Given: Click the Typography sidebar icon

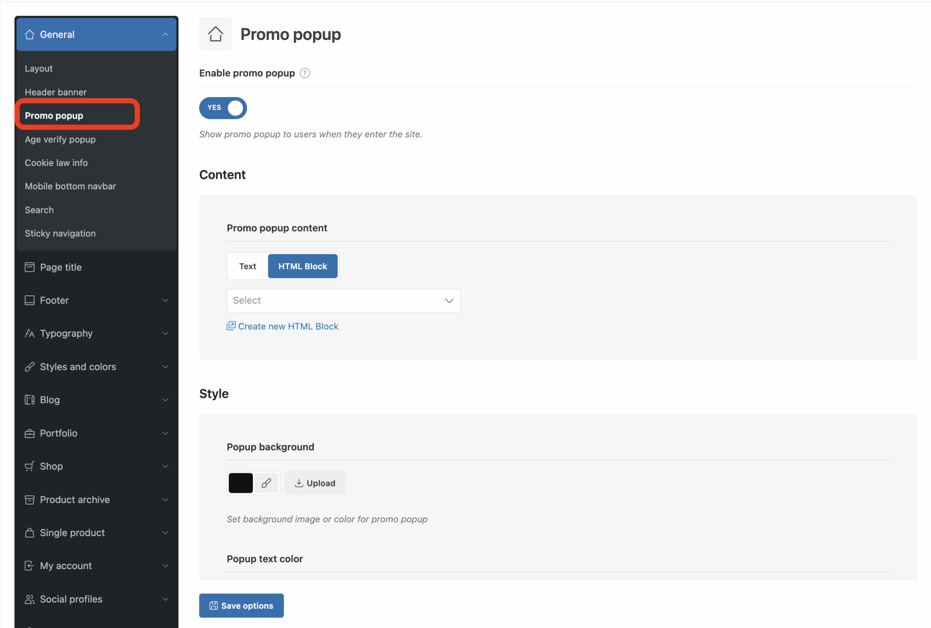Looking at the screenshot, I should [x=30, y=333].
